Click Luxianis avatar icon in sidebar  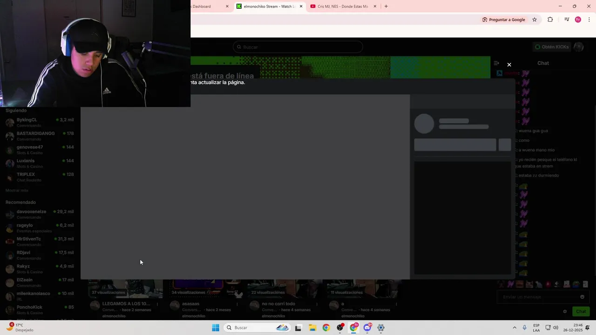[10, 163]
